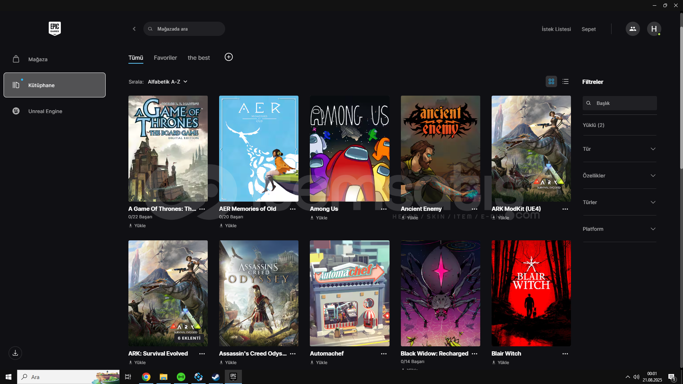Expand the Özellikler filter
Screen dimensions: 683x384
[x=619, y=176]
